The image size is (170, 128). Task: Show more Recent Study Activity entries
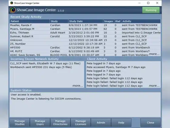tap(154, 54)
